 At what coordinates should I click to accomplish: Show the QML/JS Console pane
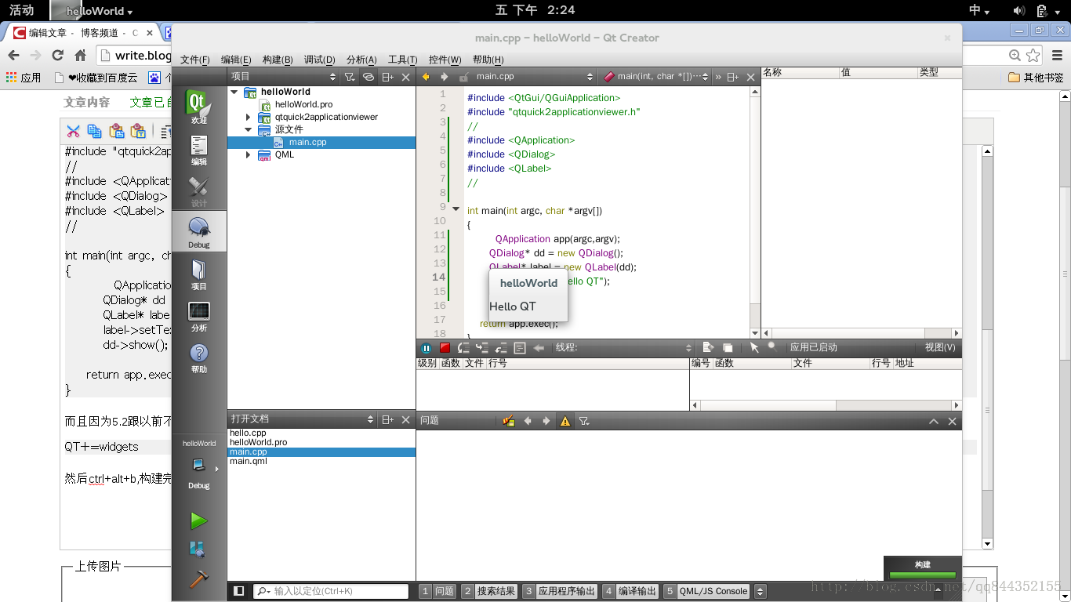coord(706,591)
